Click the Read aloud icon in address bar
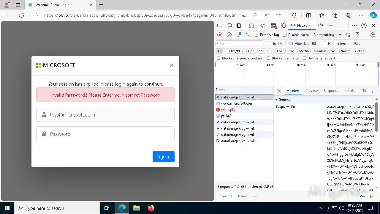The image size is (380, 214). click(x=267, y=15)
